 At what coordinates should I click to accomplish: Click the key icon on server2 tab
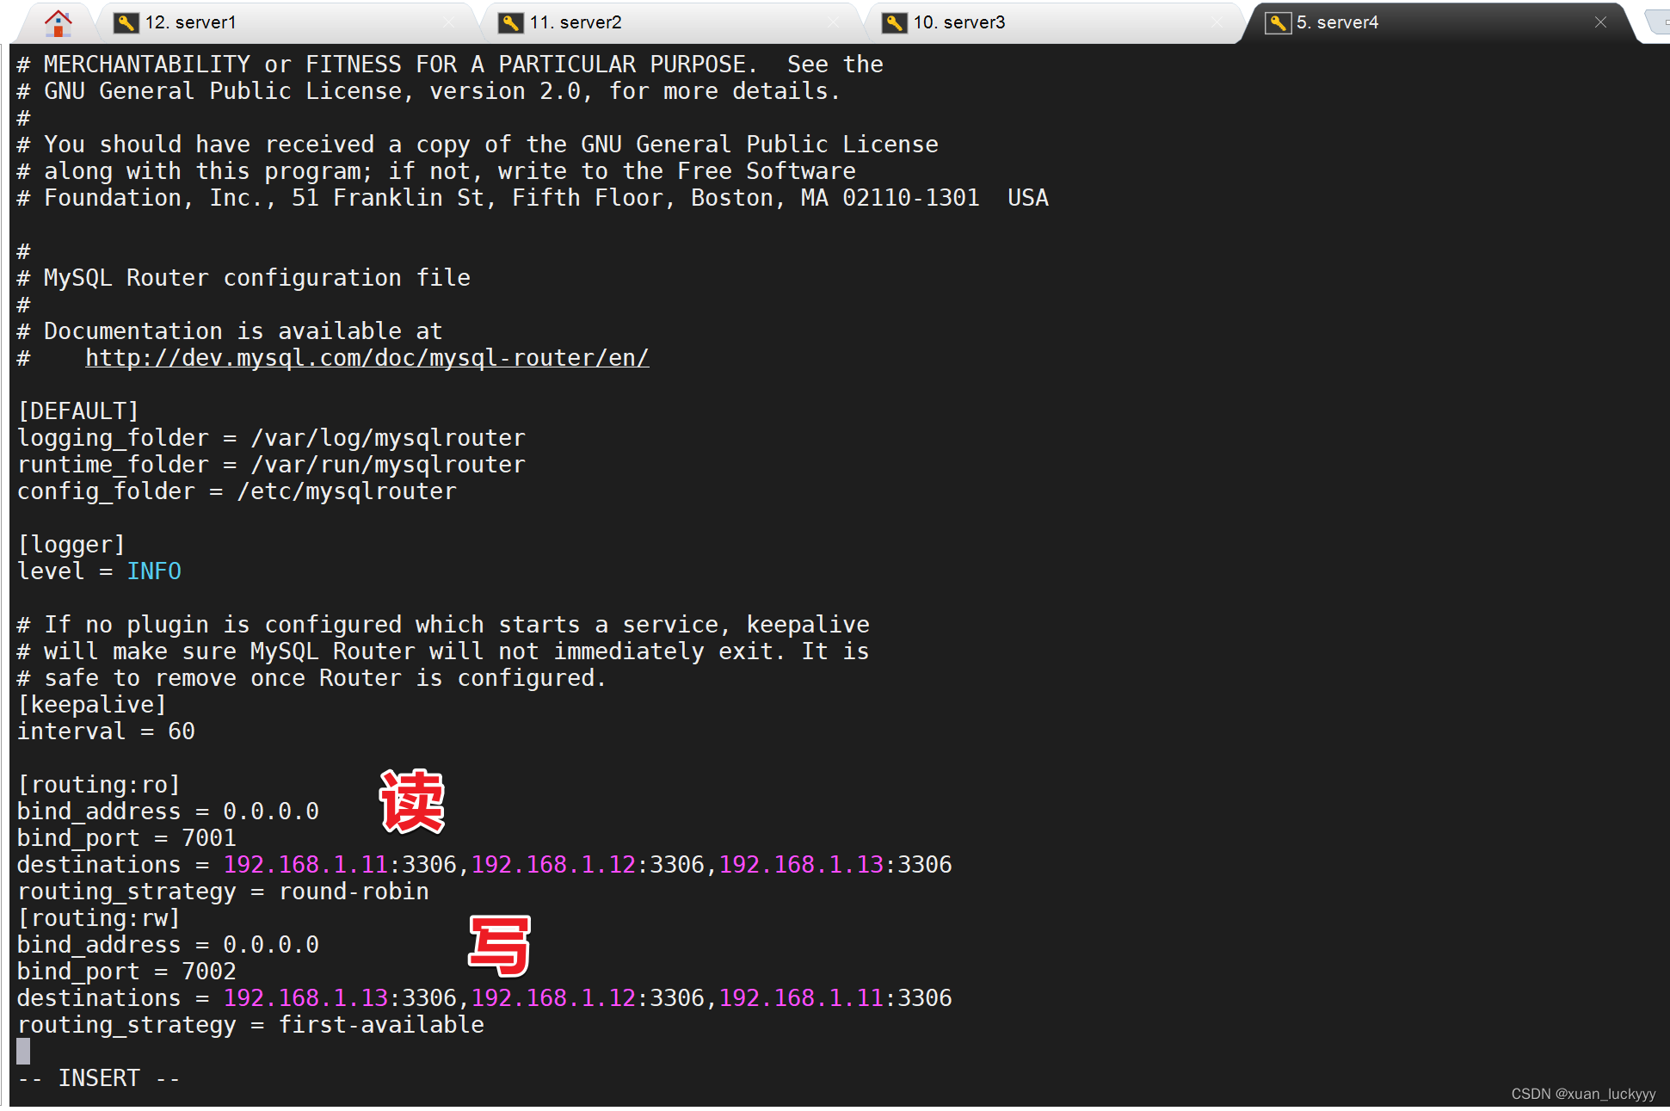[x=511, y=23]
